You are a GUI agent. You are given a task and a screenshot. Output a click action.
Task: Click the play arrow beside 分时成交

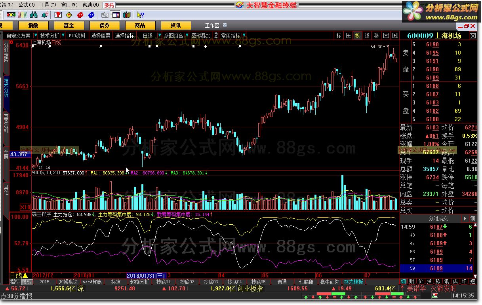[x=465, y=218]
